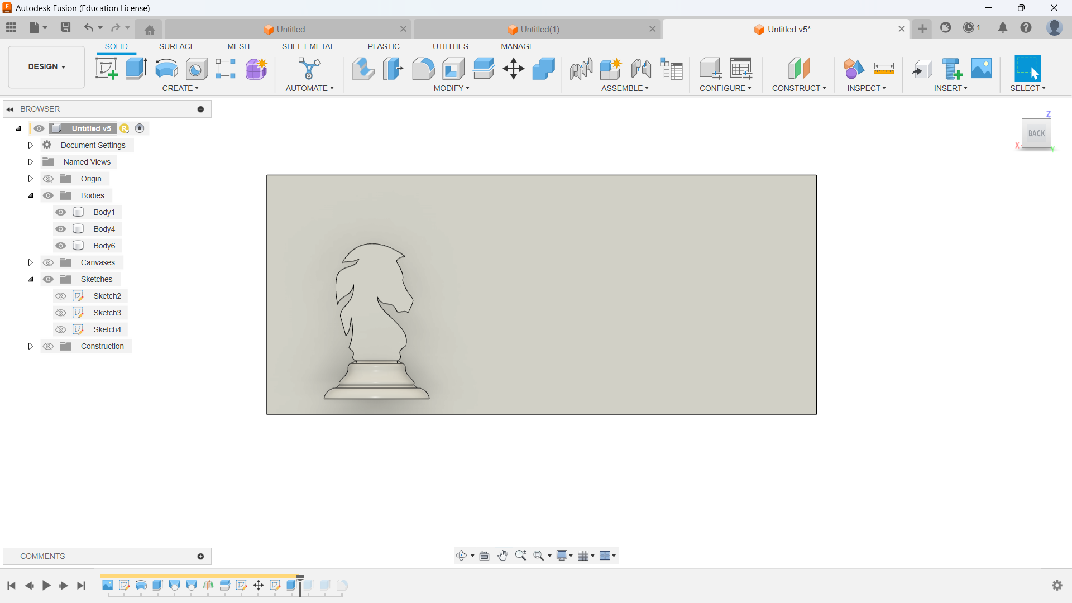
Task: Open the Measure tool
Action: click(884, 69)
